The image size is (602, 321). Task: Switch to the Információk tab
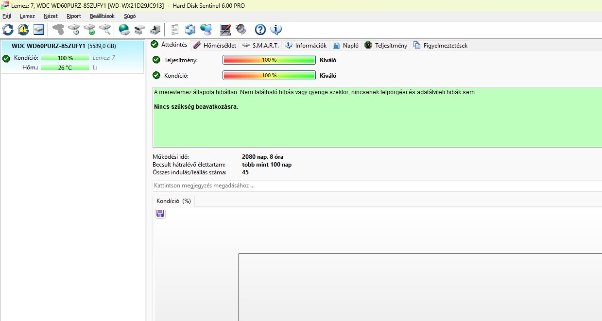click(306, 45)
